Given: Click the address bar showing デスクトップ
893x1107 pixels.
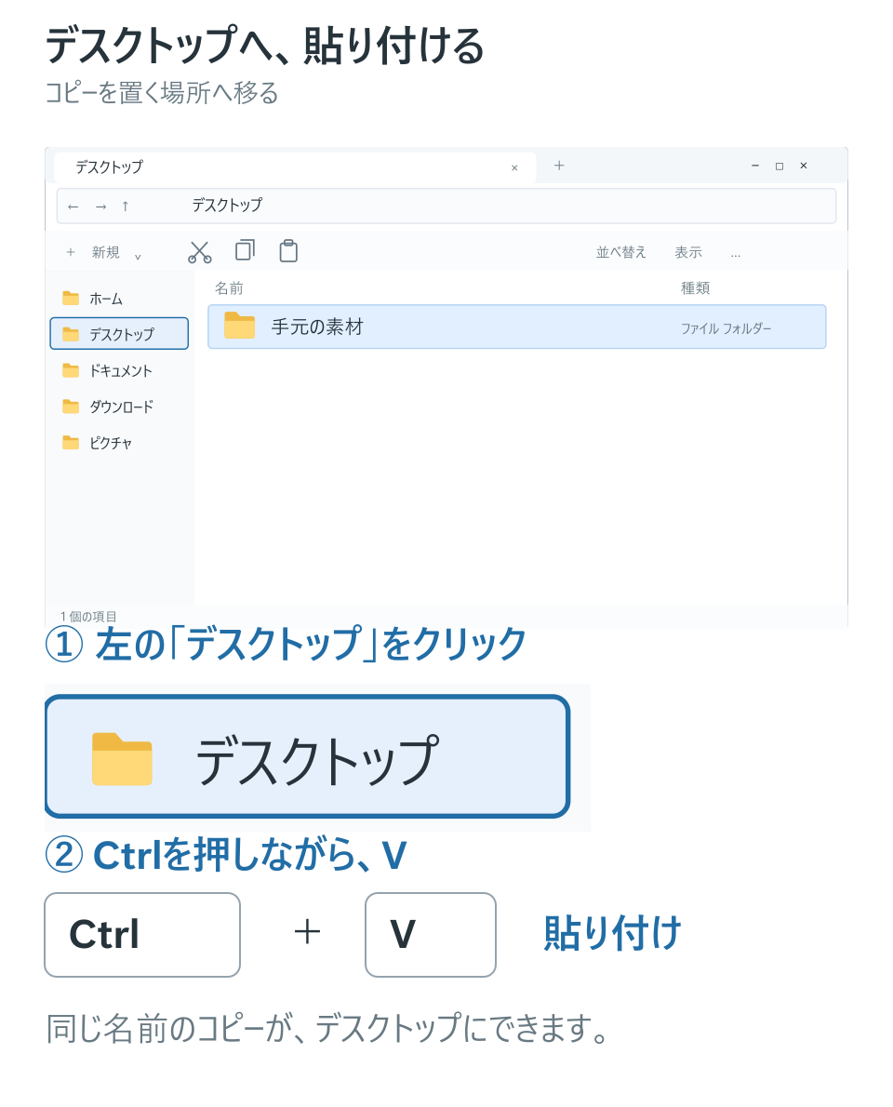Looking at the screenshot, I should [446, 207].
